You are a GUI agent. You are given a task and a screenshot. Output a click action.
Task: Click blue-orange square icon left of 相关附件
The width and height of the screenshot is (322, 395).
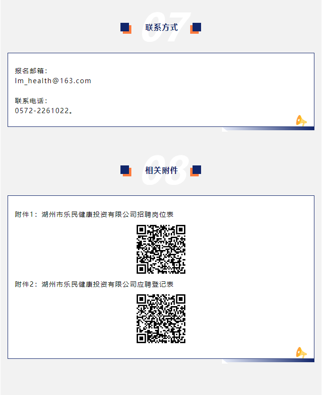pyautogui.click(x=126, y=171)
